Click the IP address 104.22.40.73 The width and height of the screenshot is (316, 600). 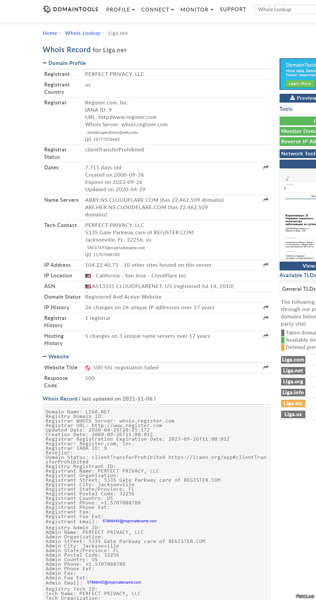tap(102, 265)
